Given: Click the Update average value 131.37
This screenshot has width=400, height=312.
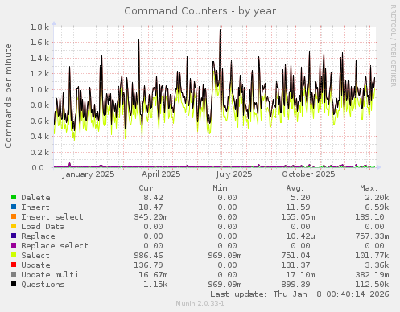Looking at the screenshot, I should tap(295, 265).
